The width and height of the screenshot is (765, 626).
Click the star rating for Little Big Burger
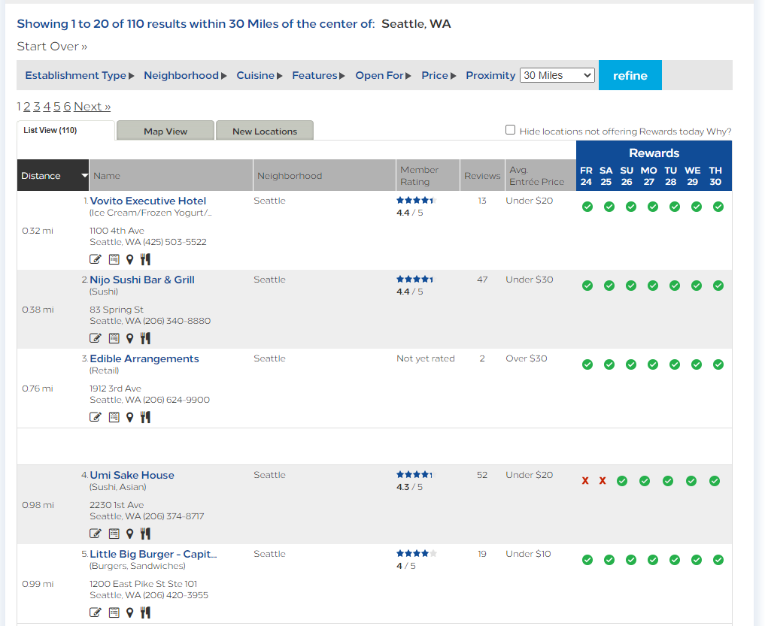click(x=417, y=553)
